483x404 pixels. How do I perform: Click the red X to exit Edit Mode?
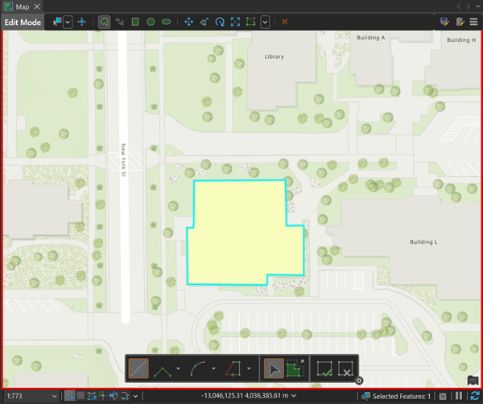click(x=285, y=22)
